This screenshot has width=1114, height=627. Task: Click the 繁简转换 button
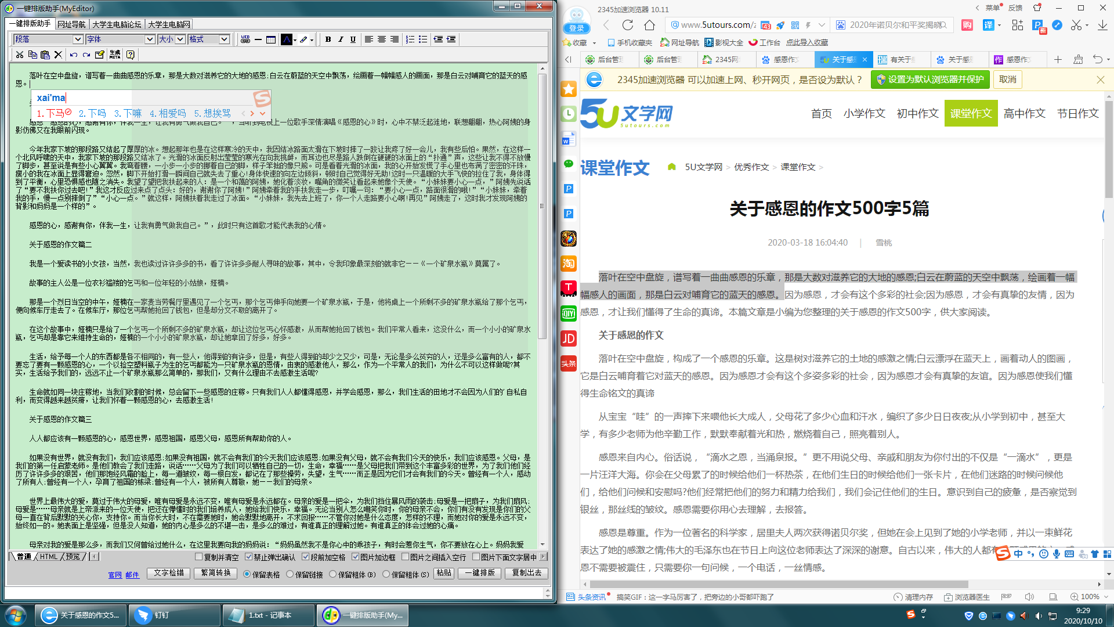[215, 573]
